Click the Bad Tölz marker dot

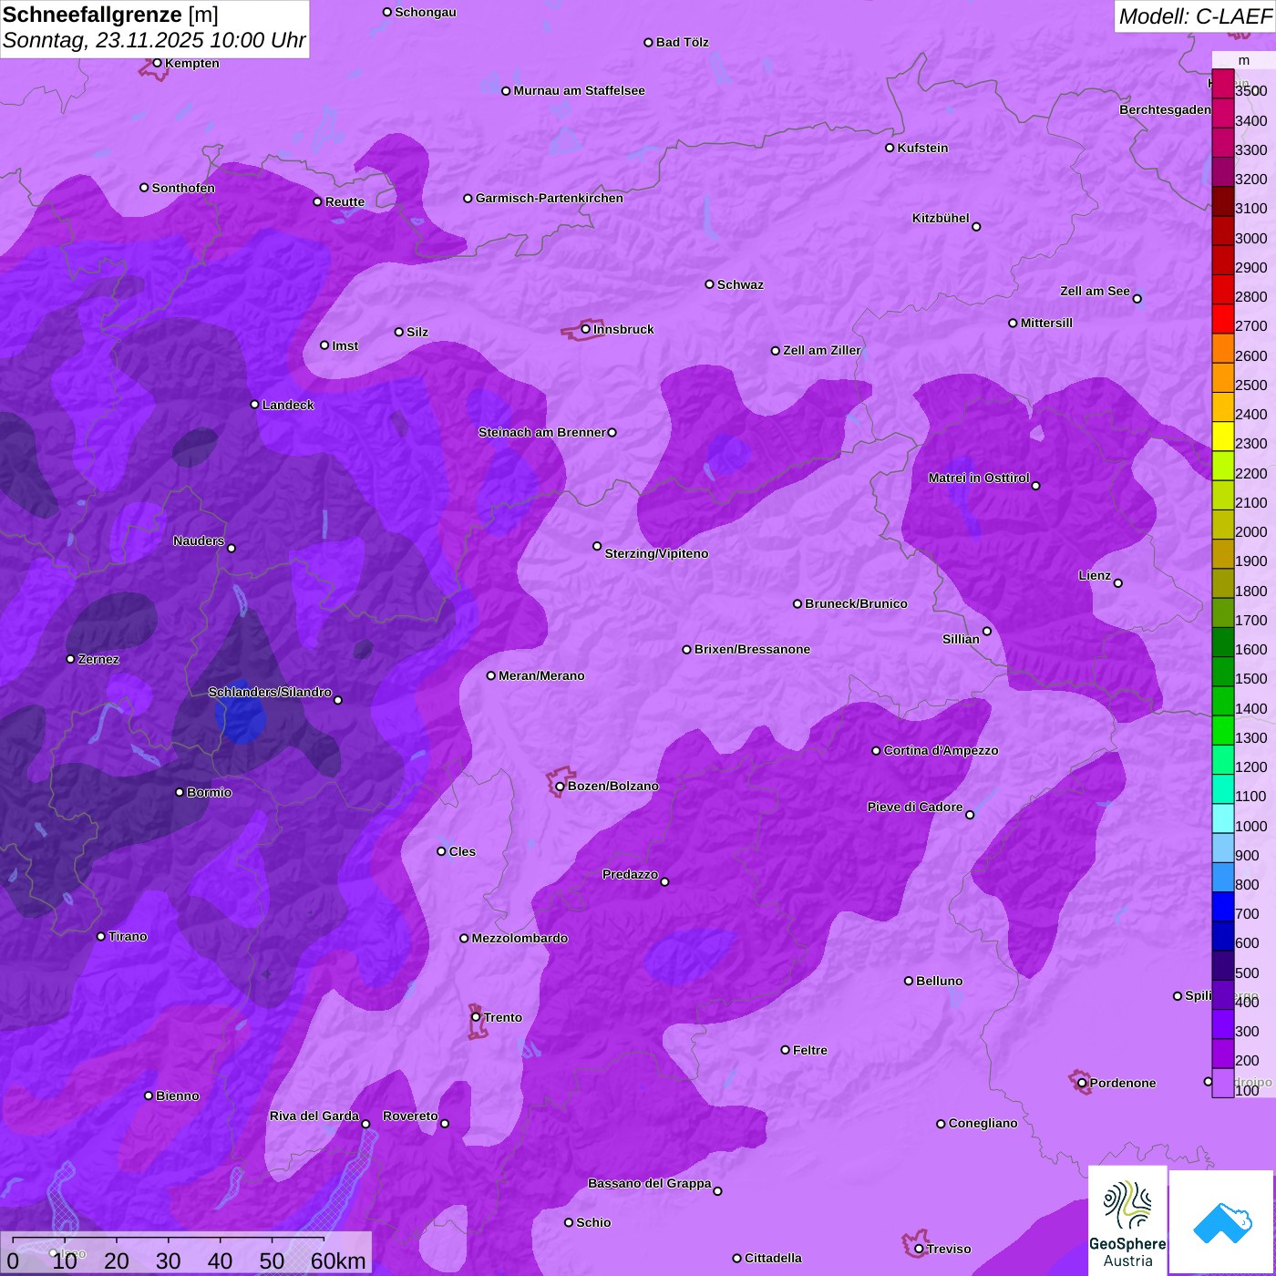pyautogui.click(x=648, y=42)
